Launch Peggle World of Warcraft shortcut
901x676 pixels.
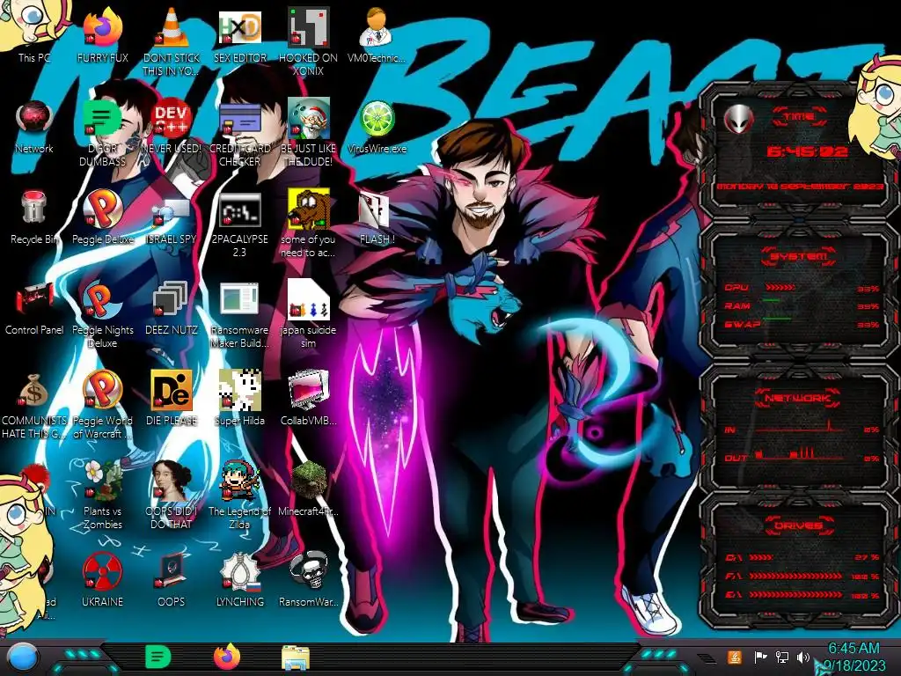click(x=102, y=405)
